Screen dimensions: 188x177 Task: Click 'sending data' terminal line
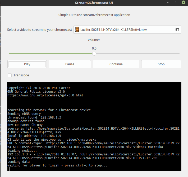pyautogui.click(x=19, y=162)
